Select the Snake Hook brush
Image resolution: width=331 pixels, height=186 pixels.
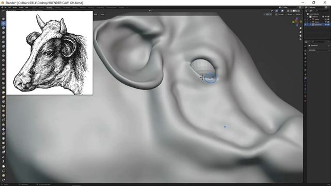[x=4, y=97]
